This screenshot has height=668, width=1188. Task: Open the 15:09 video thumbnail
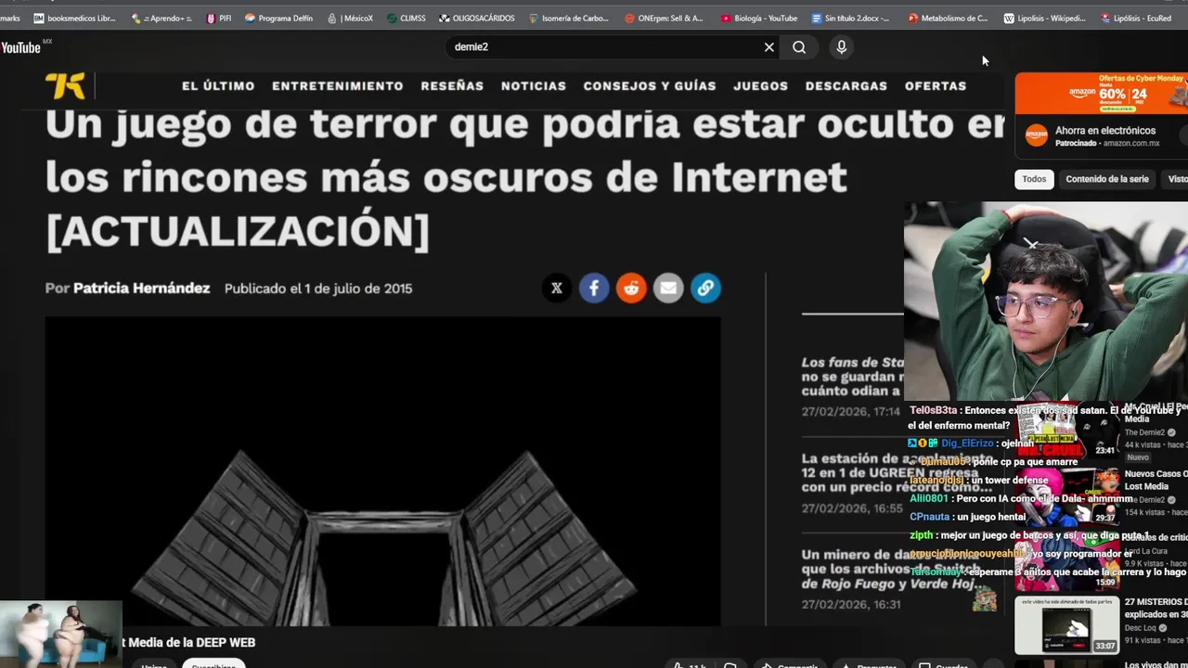point(1067,561)
